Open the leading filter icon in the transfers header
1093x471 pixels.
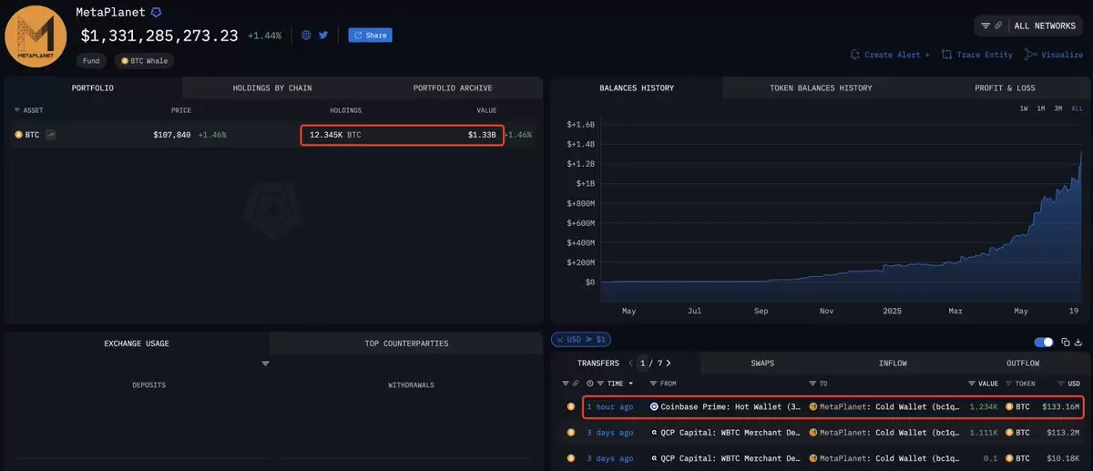pos(565,384)
